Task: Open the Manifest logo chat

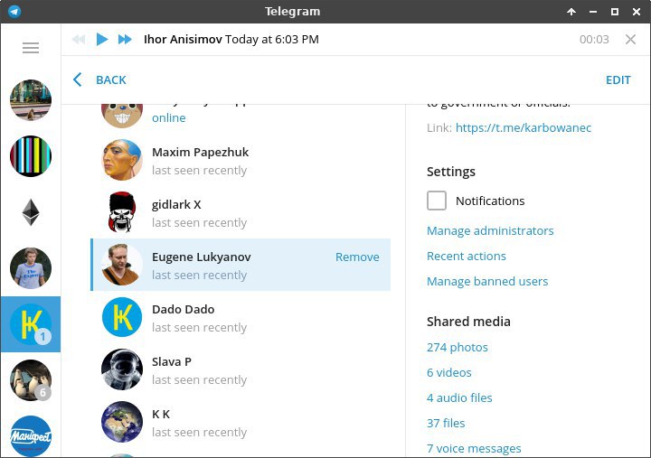Action: point(31,436)
